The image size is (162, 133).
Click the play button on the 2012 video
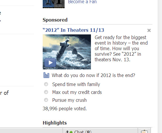coord(50,62)
